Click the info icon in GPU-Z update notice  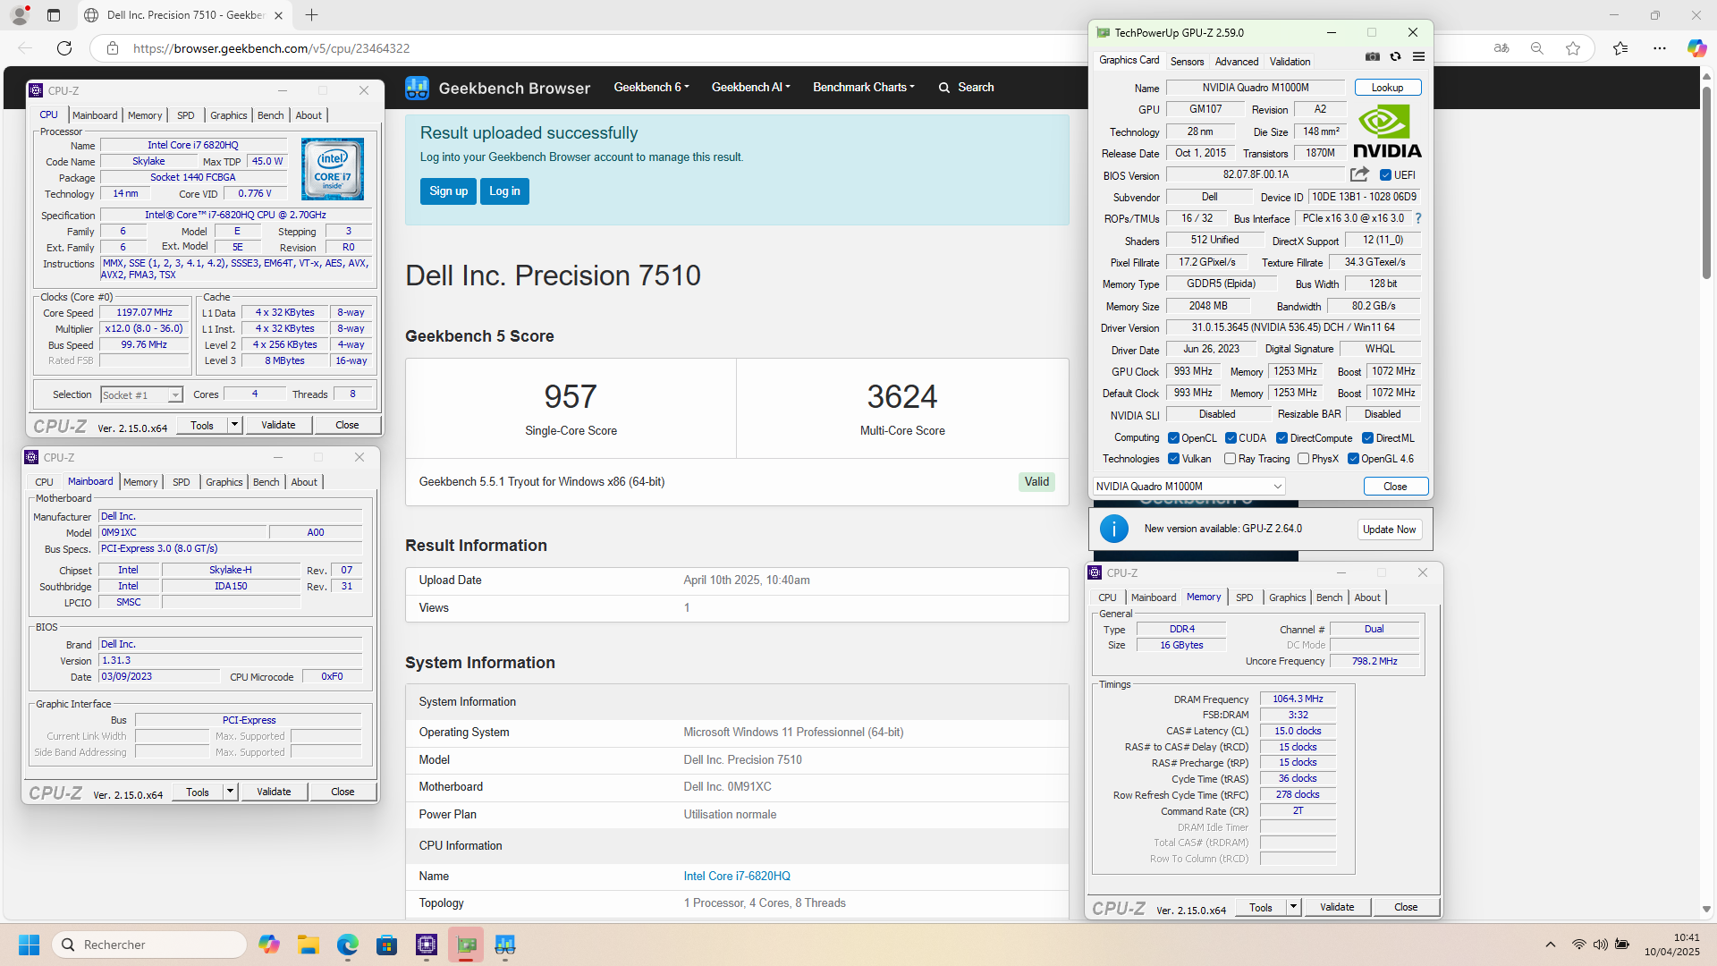[1113, 529]
